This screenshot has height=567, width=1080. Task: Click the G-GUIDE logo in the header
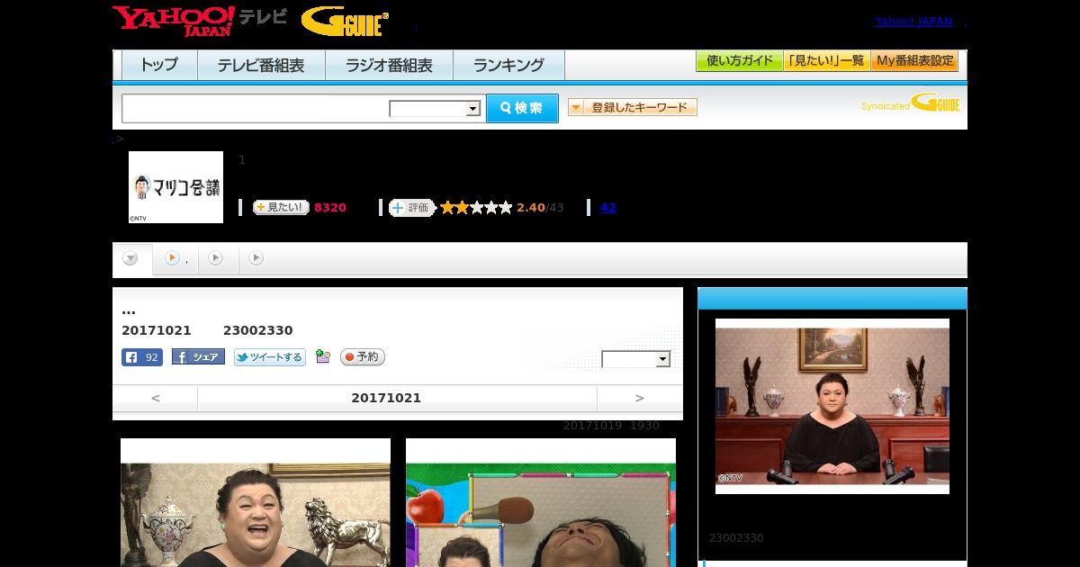tap(345, 22)
